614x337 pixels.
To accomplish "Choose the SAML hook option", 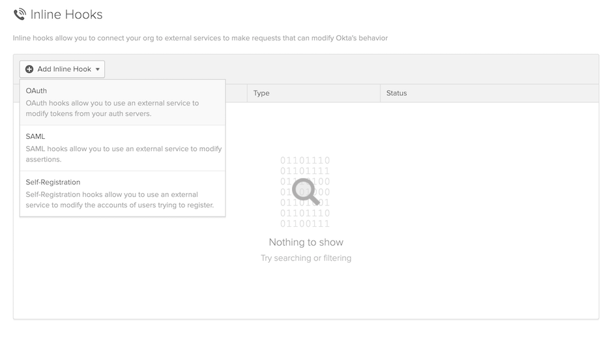I will [x=123, y=148].
